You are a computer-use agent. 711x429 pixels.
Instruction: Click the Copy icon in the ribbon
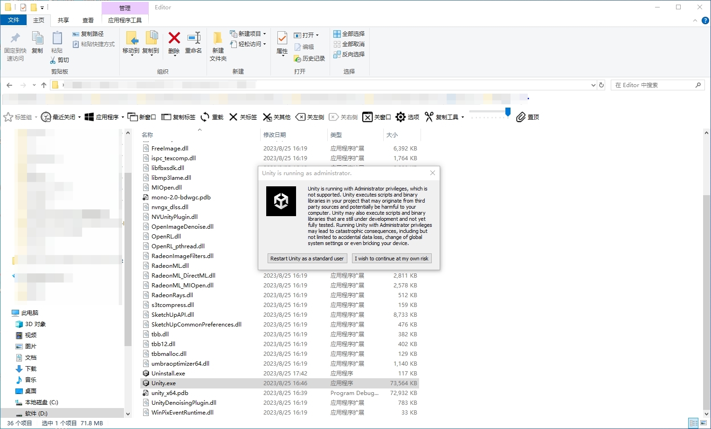[37, 38]
